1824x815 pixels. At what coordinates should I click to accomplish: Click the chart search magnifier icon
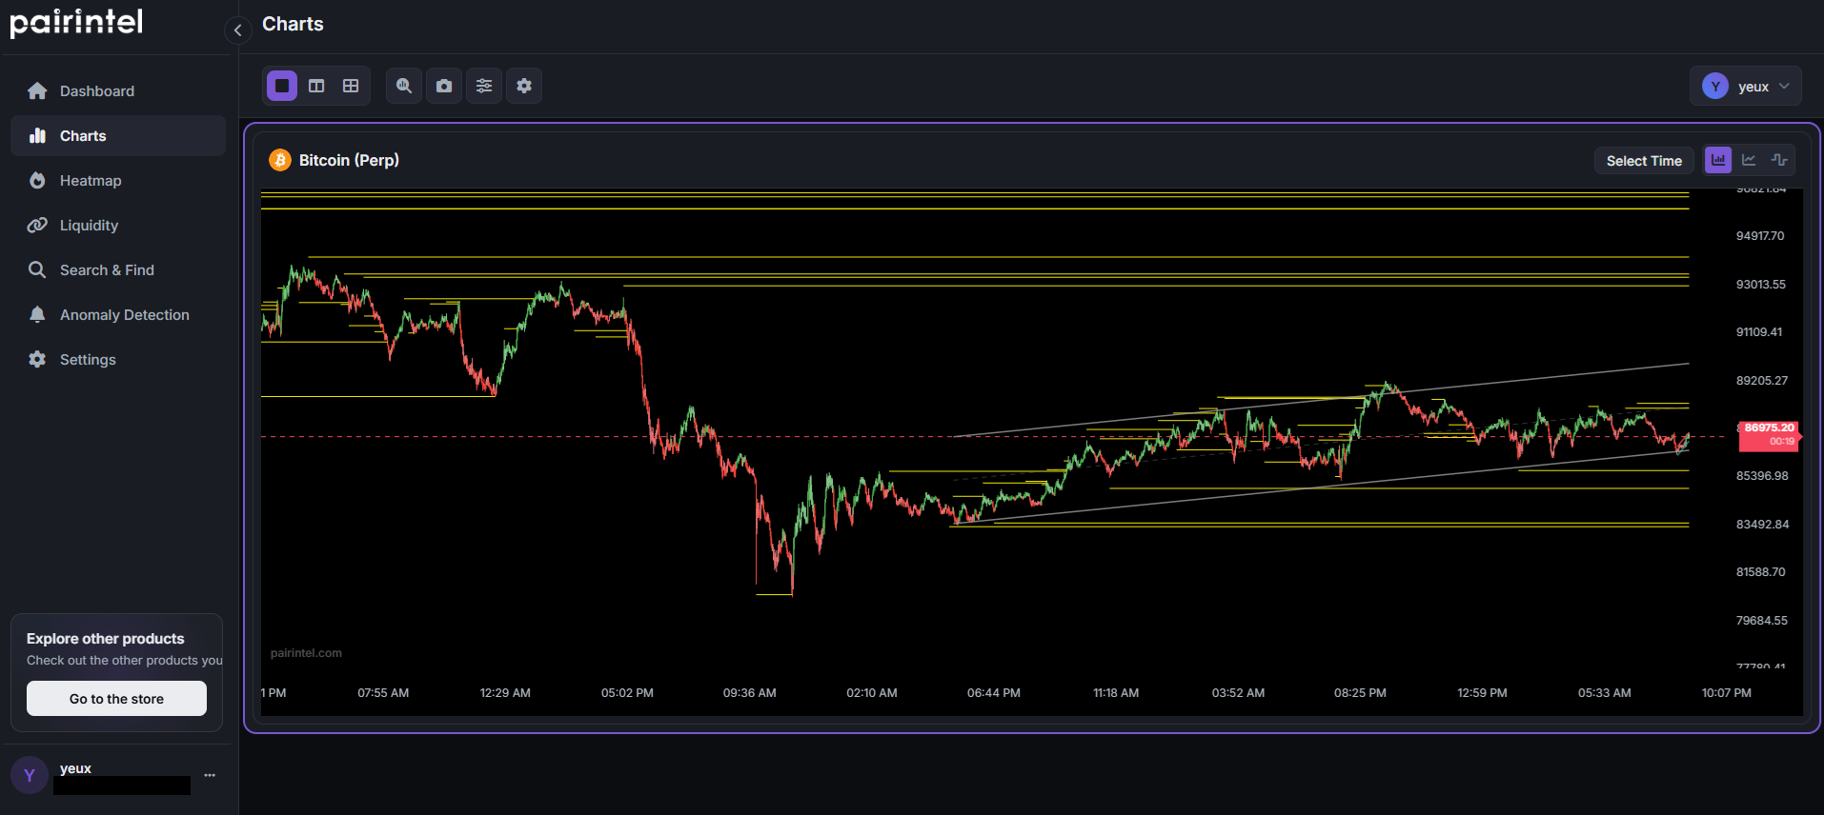(404, 86)
